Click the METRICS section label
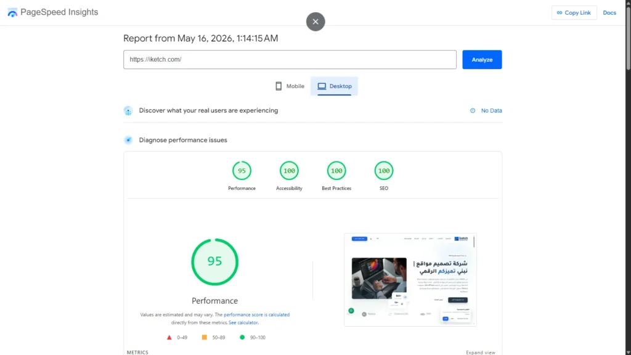 137,352
